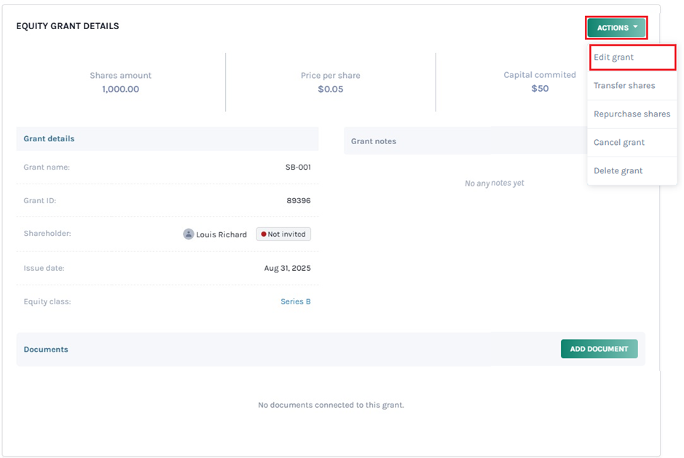The image size is (684, 458).
Task: Click the Price per share $0.05 value
Action: [330, 89]
